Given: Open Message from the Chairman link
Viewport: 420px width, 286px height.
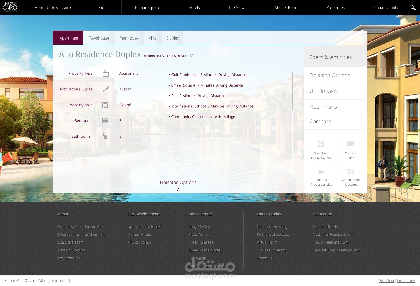Looking at the screenshot, I should pyautogui.click(x=81, y=234).
